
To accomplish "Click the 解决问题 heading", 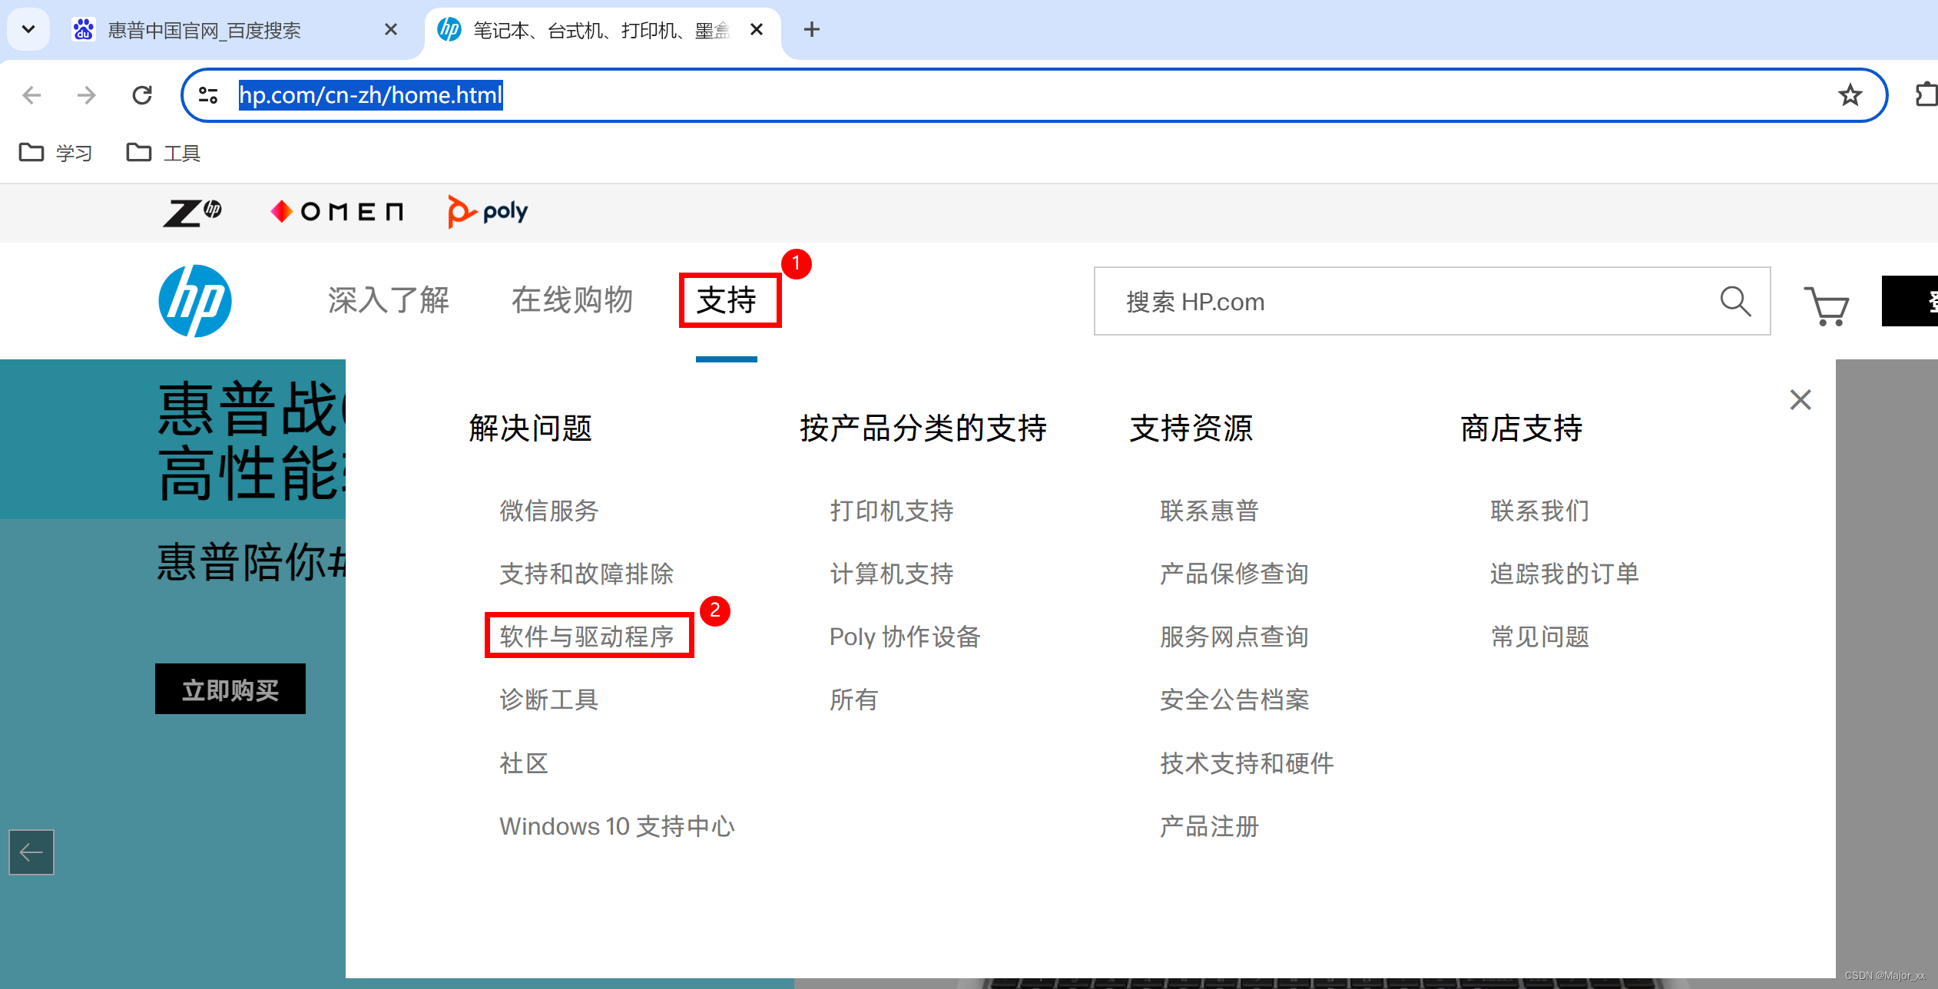I will click(x=531, y=428).
